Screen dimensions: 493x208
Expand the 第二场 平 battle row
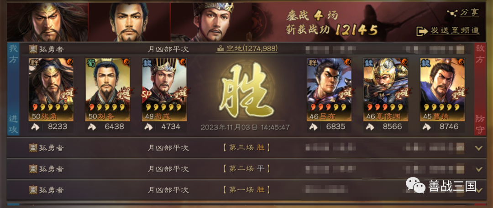click(x=246, y=169)
